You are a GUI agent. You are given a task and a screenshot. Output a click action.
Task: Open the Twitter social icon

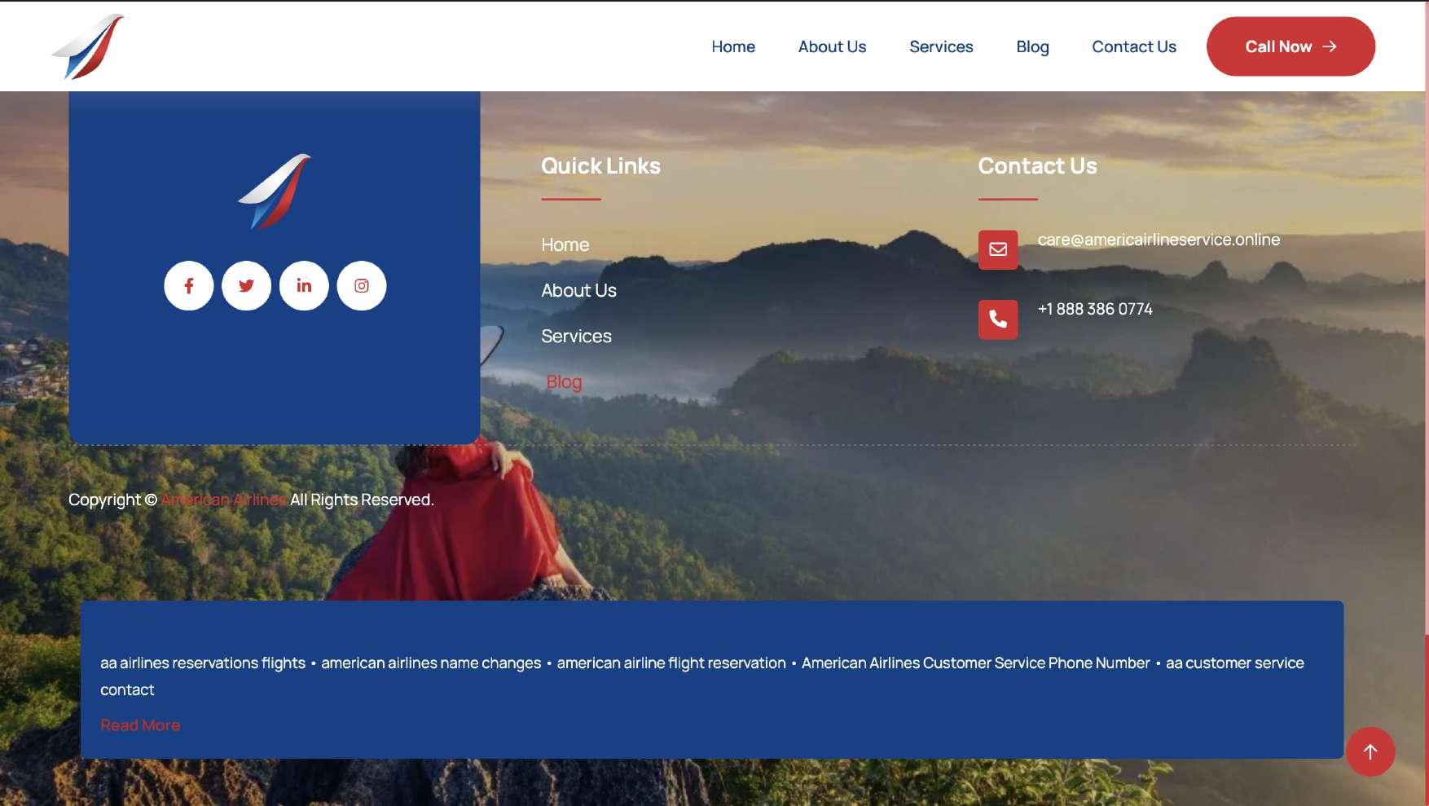pos(246,285)
